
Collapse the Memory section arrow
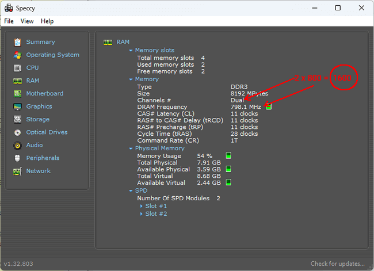(x=131, y=79)
